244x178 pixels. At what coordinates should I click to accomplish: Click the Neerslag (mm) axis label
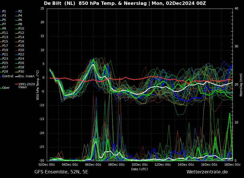[x=241, y=85]
